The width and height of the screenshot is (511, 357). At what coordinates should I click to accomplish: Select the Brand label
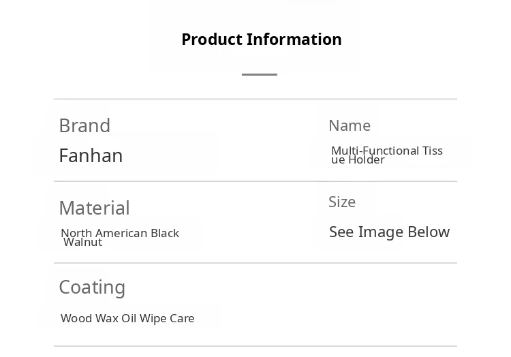84,125
